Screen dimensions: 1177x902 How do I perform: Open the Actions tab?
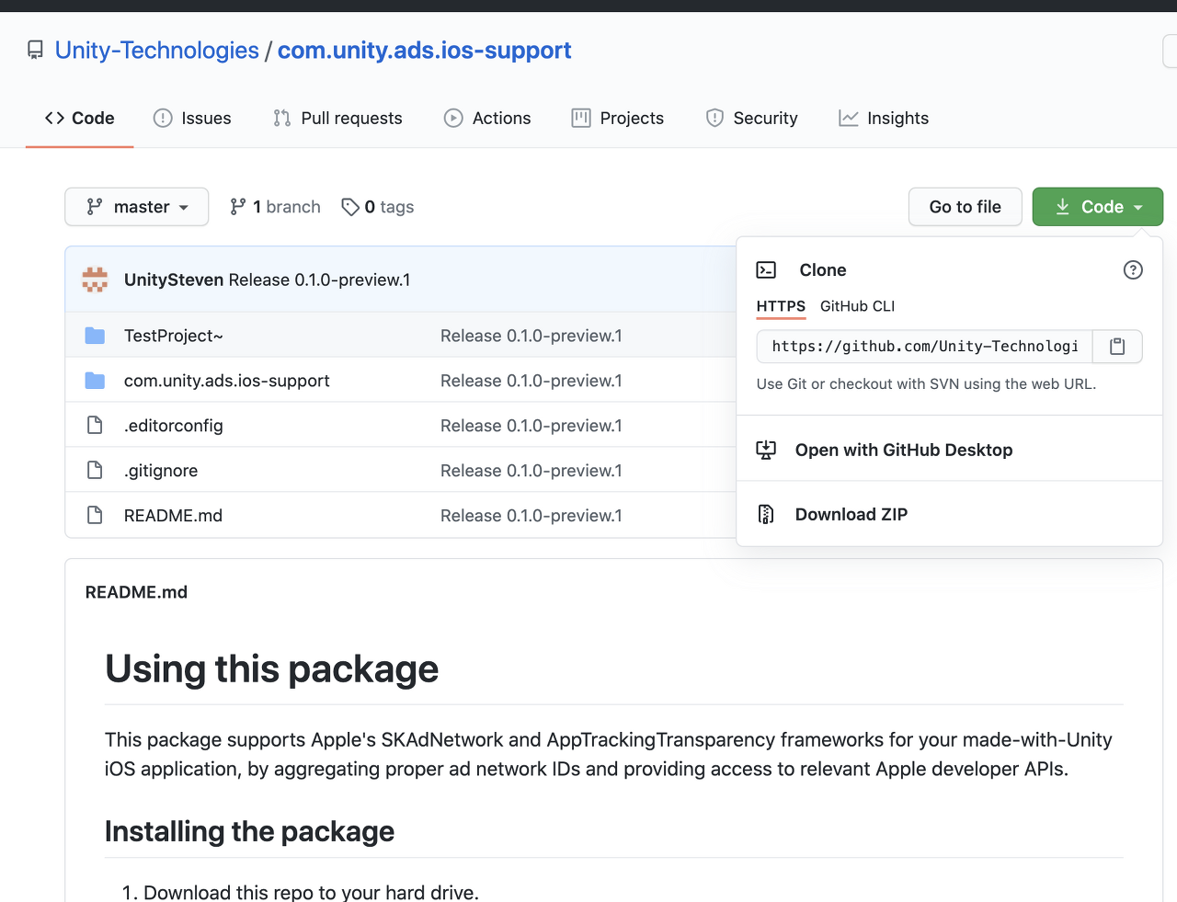coord(487,118)
